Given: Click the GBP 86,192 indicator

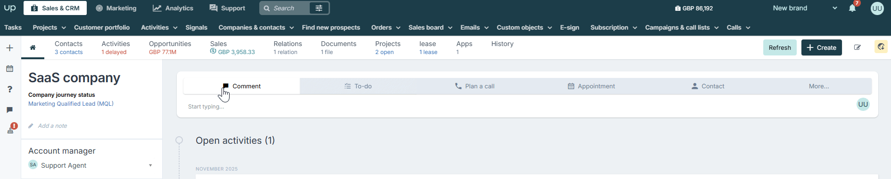Looking at the screenshot, I should [x=694, y=8].
